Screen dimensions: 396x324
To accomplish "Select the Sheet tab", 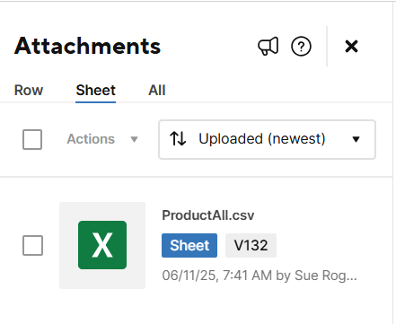I will tap(96, 91).
